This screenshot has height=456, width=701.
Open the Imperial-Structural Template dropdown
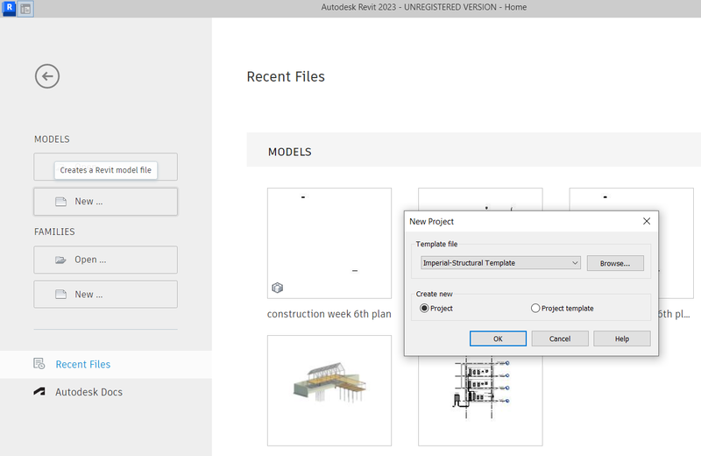pos(500,263)
